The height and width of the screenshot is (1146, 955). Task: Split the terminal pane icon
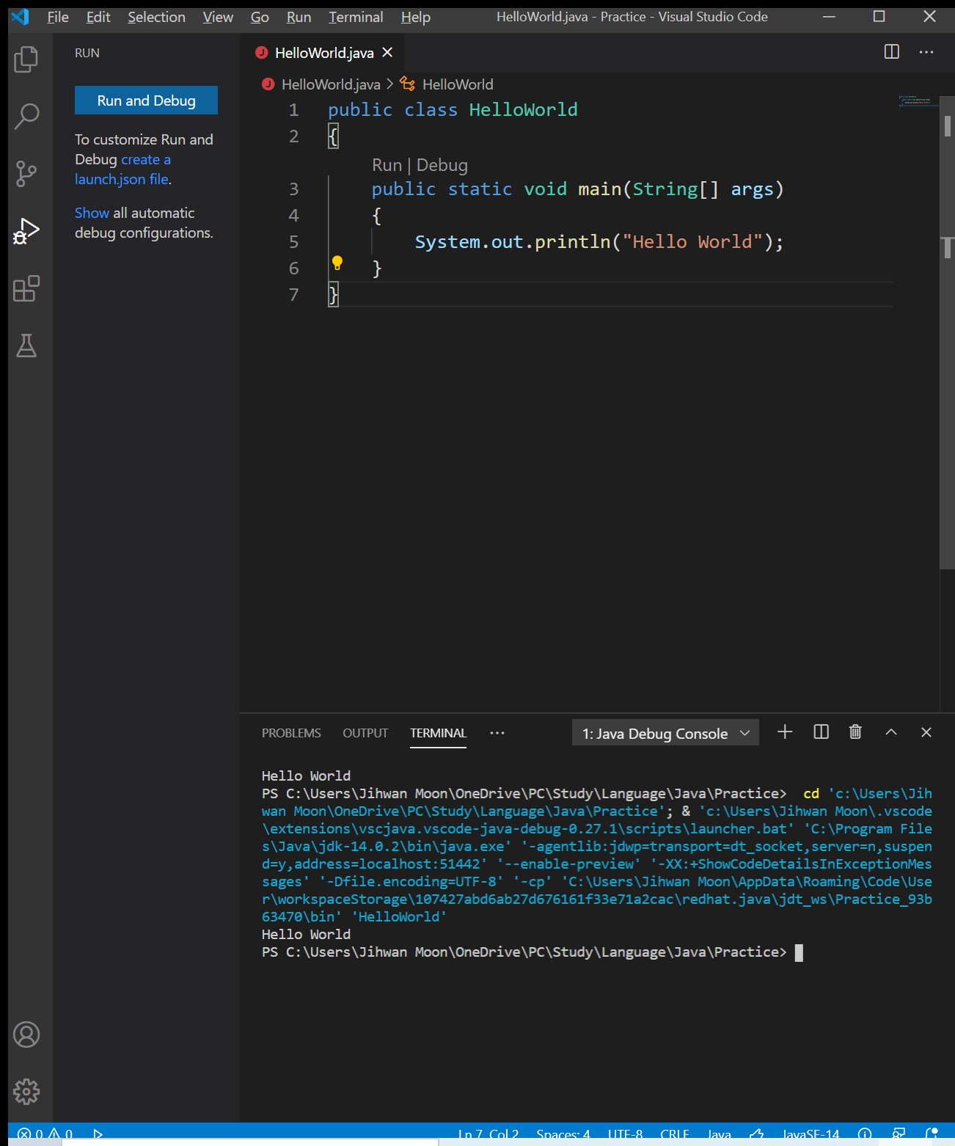click(820, 732)
